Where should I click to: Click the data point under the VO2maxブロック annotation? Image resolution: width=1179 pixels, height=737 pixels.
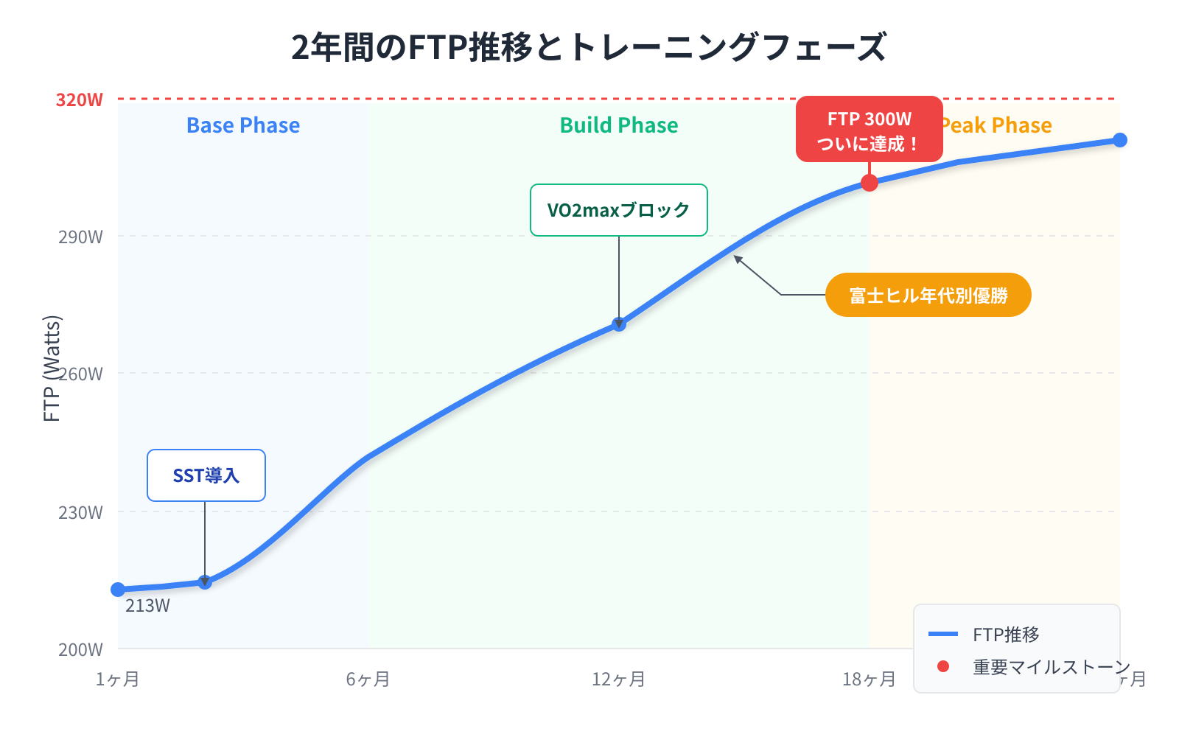619,324
